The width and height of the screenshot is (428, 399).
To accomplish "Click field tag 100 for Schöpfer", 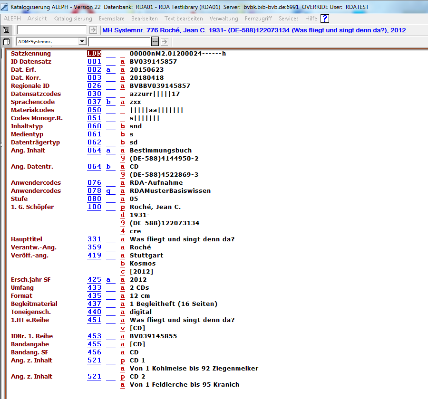I will click(x=94, y=207).
